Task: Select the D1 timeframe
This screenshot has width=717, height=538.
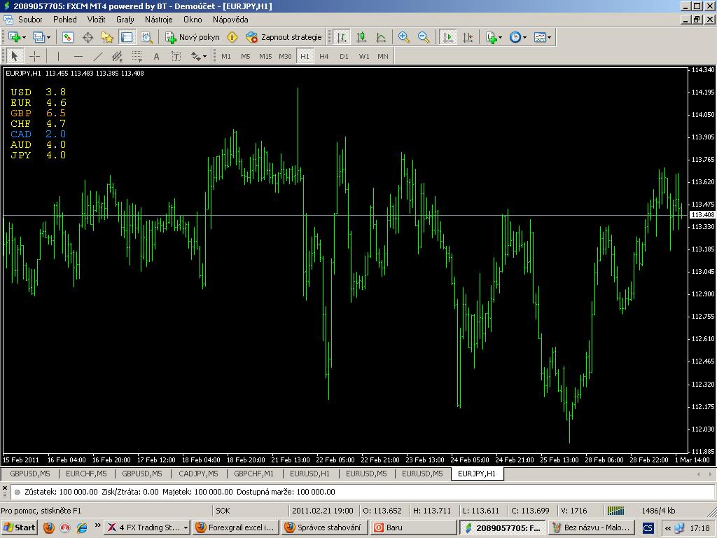Action: (x=344, y=56)
